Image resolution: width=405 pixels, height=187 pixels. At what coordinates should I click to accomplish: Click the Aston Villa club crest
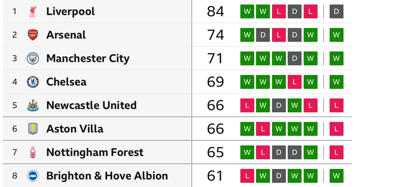[33, 129]
